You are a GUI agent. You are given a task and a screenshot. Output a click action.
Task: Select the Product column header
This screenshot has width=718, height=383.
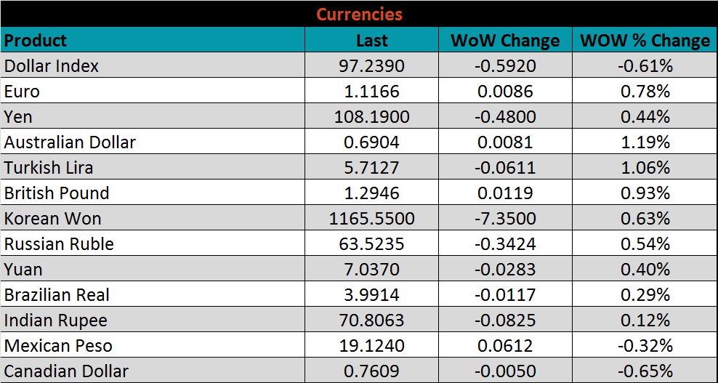click(36, 41)
